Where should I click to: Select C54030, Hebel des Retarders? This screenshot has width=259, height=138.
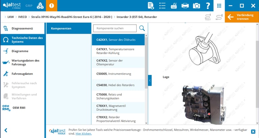pyautogui.click(x=118, y=85)
